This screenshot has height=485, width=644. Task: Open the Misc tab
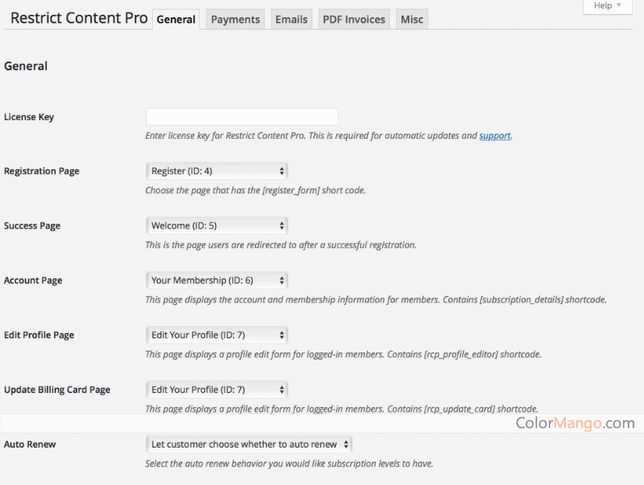[411, 19]
